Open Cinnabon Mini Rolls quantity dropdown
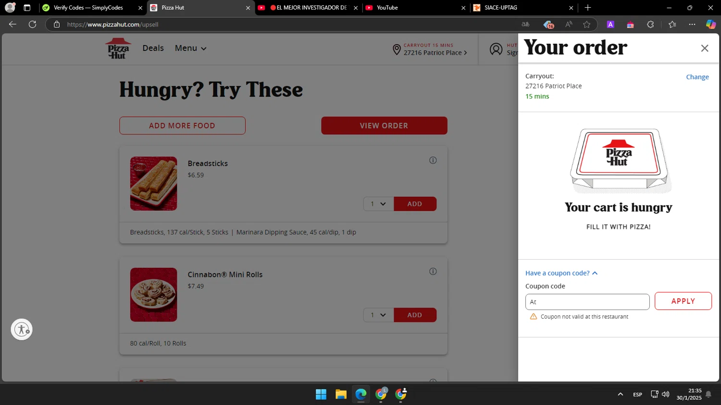This screenshot has width=721, height=405. 378,315
